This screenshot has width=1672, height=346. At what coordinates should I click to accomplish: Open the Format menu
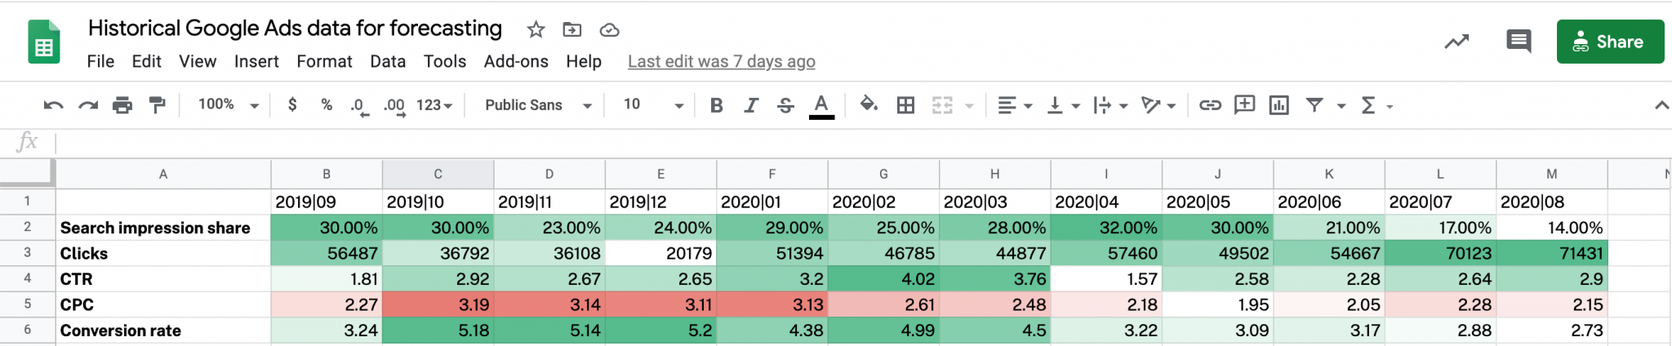[x=324, y=61]
